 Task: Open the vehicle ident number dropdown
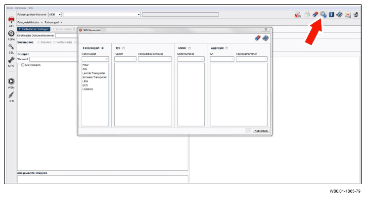[138, 14]
